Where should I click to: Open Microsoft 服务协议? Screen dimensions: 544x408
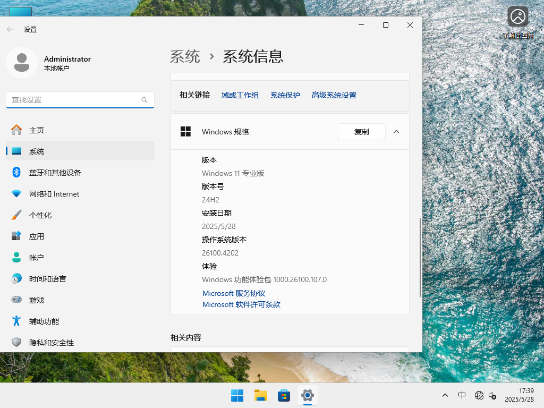[234, 293]
